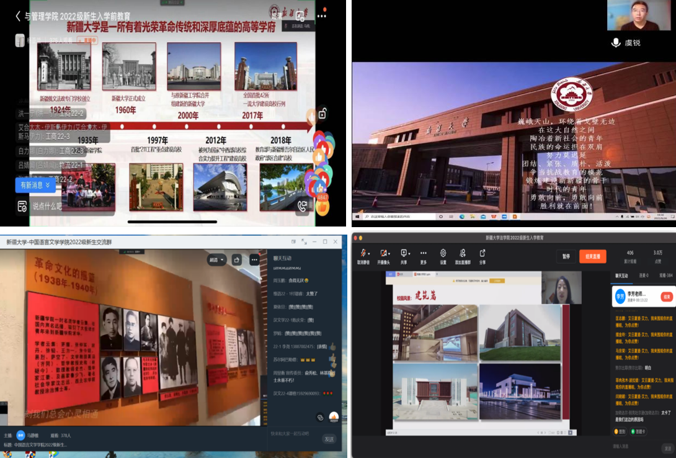Click the 共享 share-screen icon
The width and height of the screenshot is (676, 458).
coord(404,256)
